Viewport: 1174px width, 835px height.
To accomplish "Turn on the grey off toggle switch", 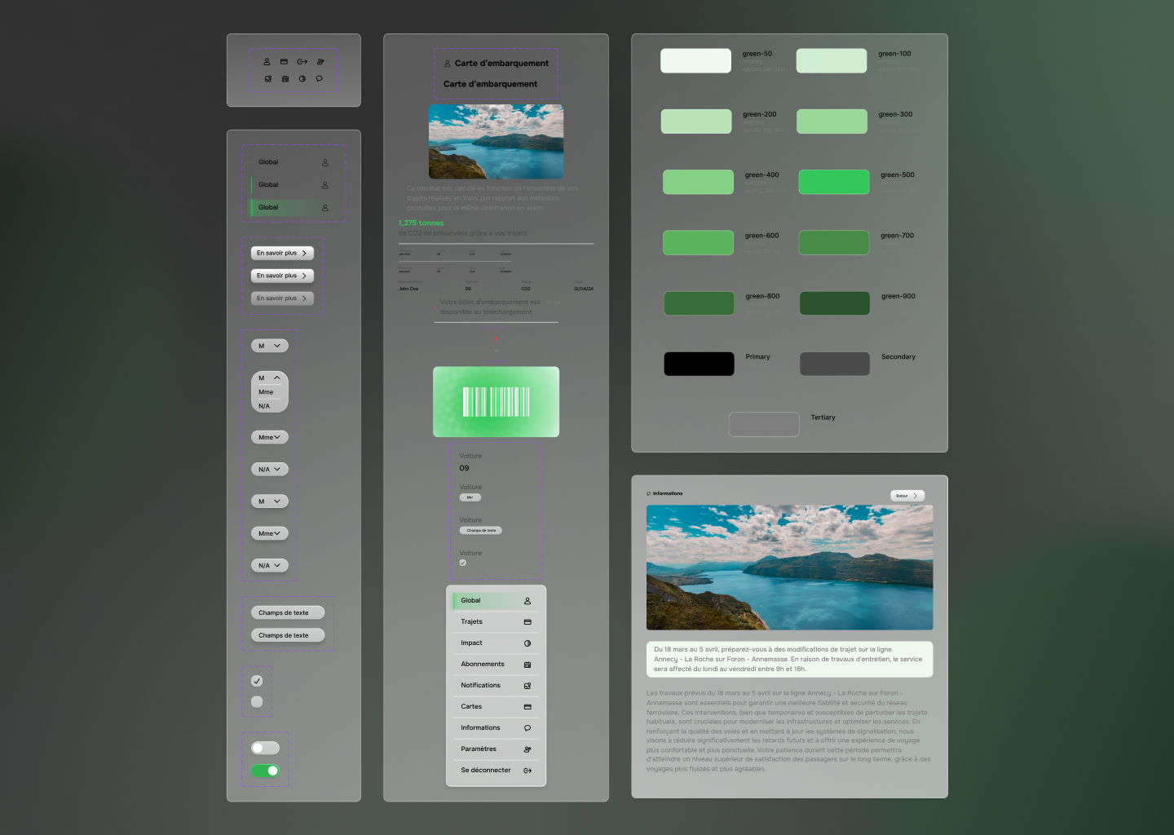I will (x=265, y=748).
